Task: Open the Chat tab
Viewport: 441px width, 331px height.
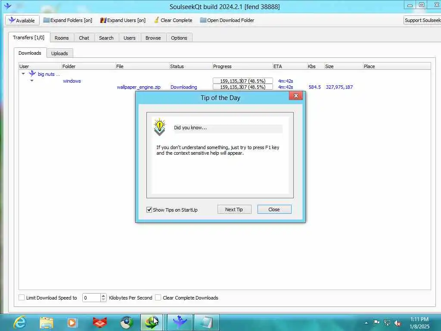Action: coord(84,38)
